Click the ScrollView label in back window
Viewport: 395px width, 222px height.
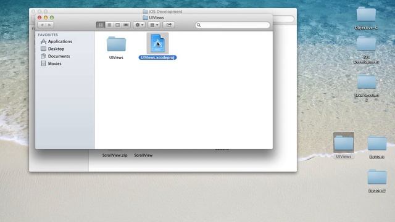[x=143, y=155]
